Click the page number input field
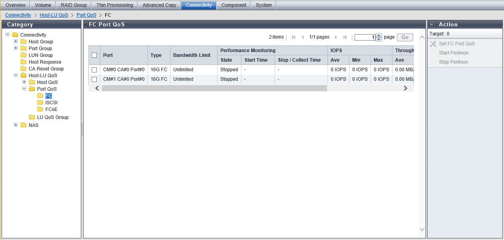This screenshot has width=504, height=240. click(x=365, y=37)
